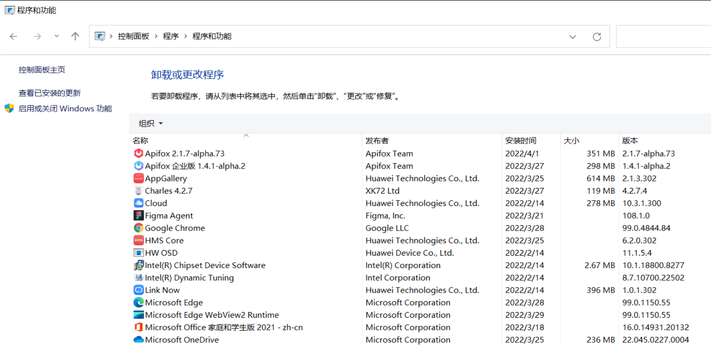Click the Apifox 2.1.7-alpha.73 program icon
Screen dimensions: 711x347
pyautogui.click(x=138, y=153)
